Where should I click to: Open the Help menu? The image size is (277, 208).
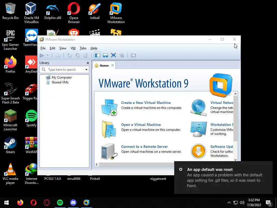point(94,48)
